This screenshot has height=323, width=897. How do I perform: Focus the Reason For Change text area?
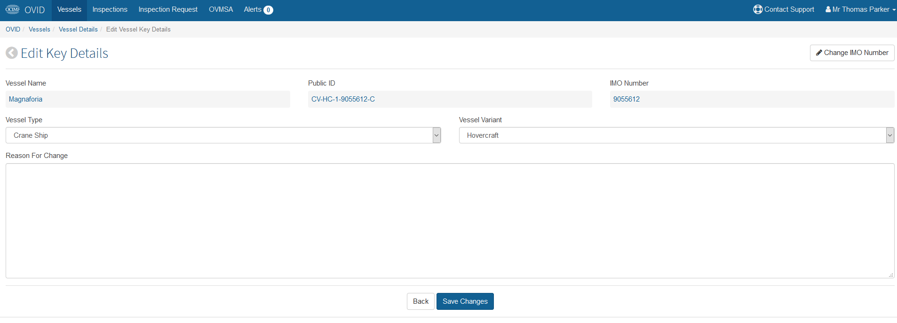[450, 221]
